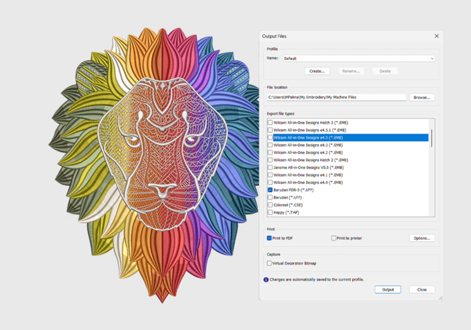This screenshot has width=471, height=330.
Task: Click the Rename... profile button
Action: coord(351,71)
